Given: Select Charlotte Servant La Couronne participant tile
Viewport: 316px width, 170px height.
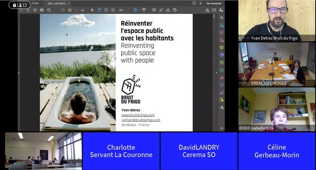Looking at the screenshot, I should pos(121,151).
